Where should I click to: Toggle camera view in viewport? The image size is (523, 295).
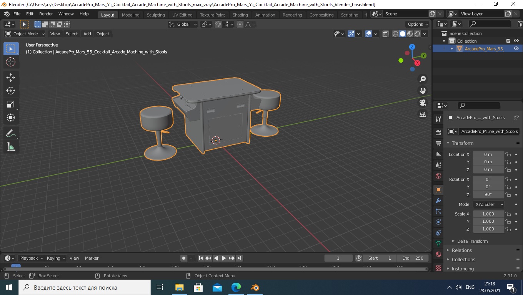tap(423, 103)
